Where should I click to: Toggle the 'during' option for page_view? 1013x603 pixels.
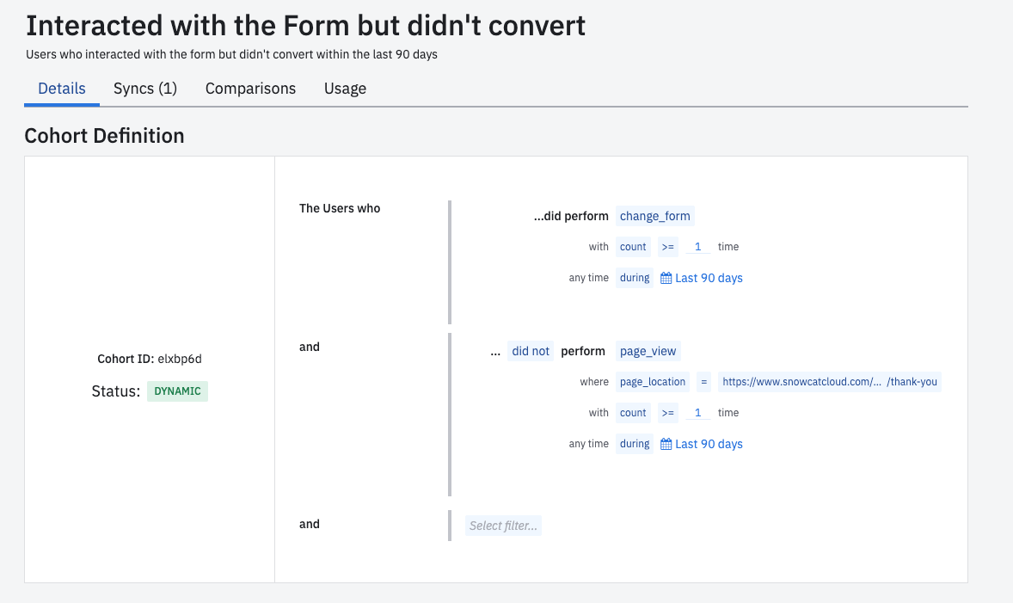634,443
